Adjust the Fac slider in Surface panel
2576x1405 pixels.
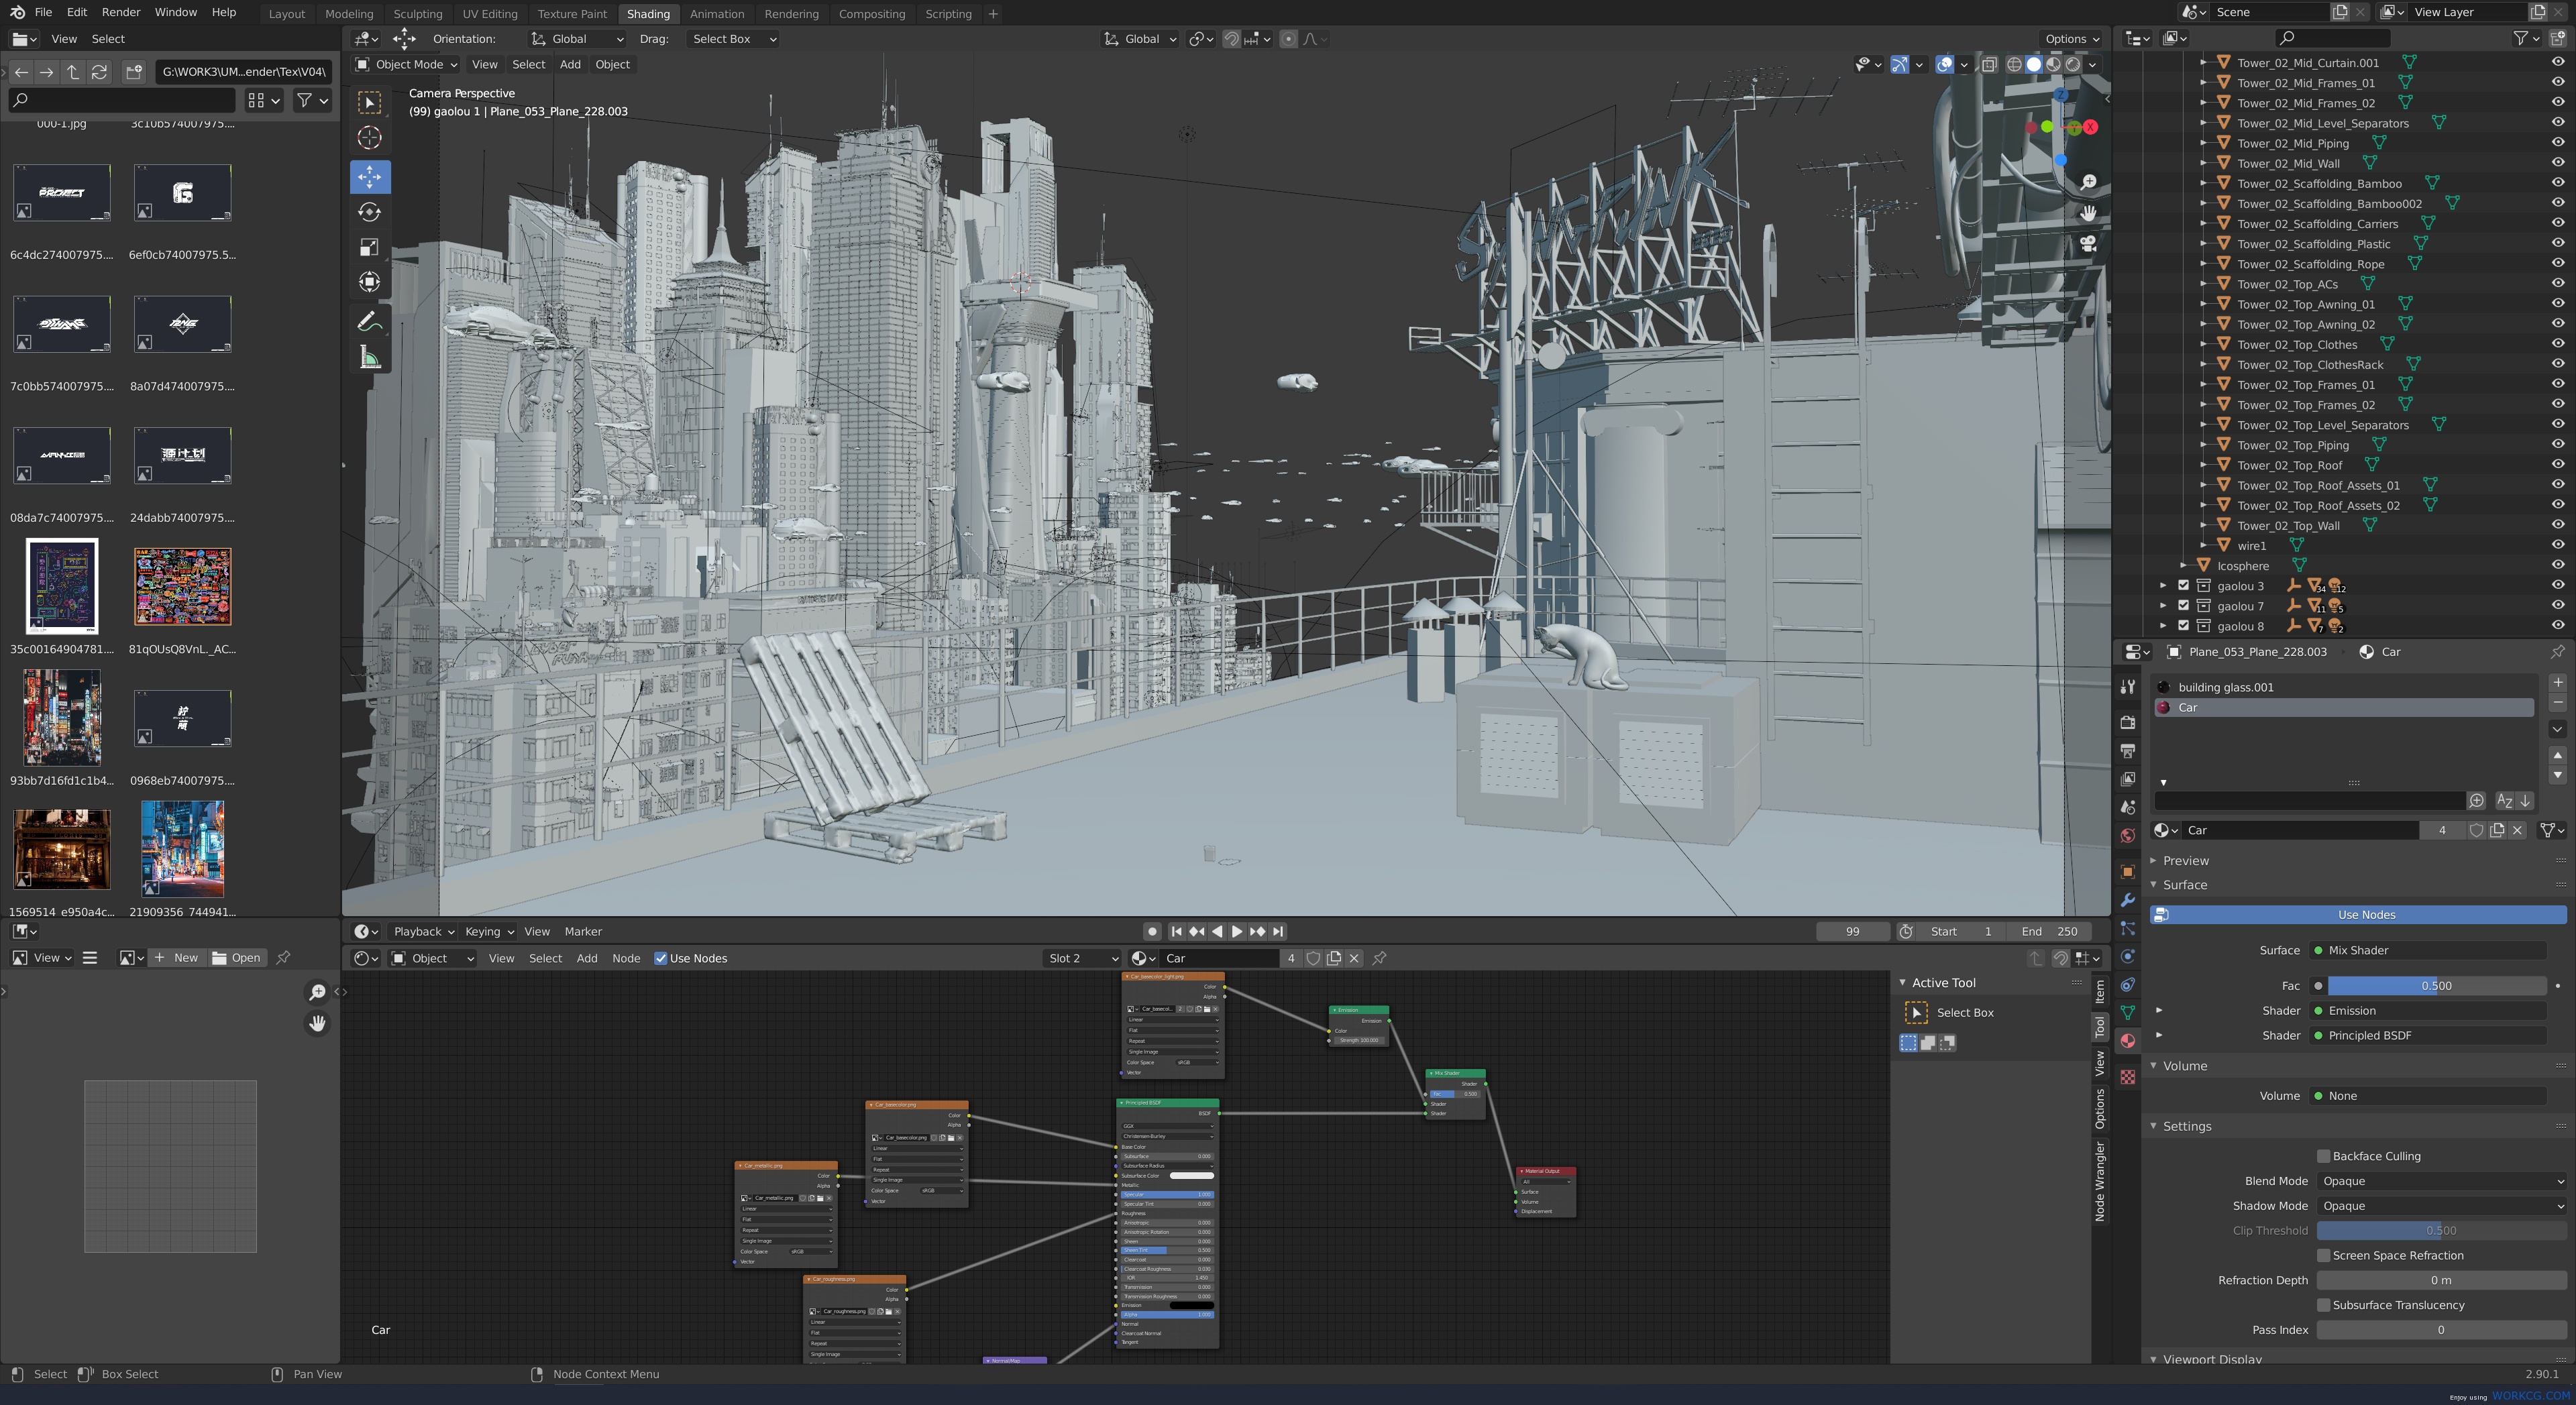pyautogui.click(x=2436, y=986)
